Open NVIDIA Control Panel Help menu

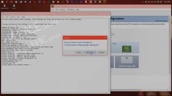tap(78, 10)
